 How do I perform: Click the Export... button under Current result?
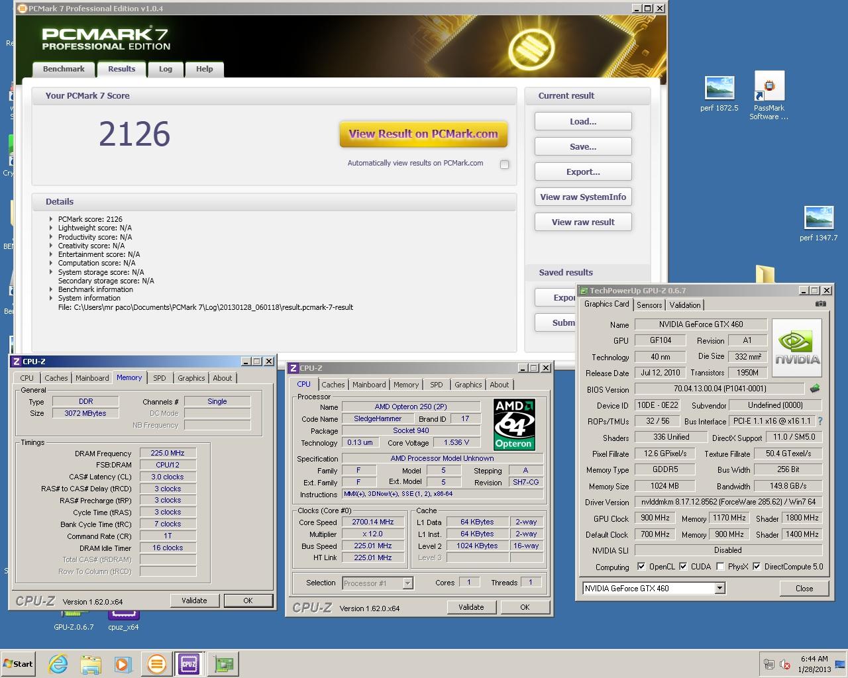(583, 172)
